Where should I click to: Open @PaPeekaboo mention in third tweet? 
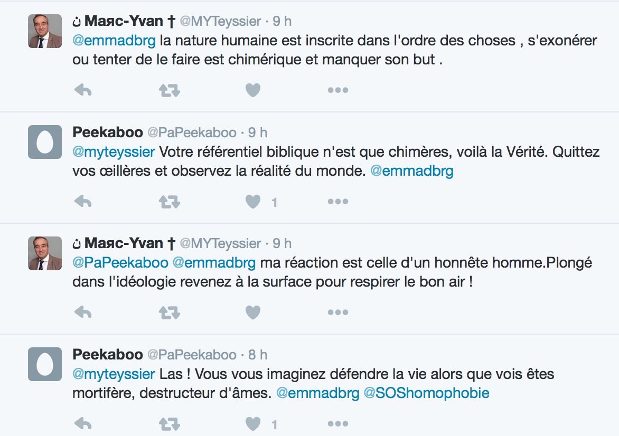[x=120, y=262]
